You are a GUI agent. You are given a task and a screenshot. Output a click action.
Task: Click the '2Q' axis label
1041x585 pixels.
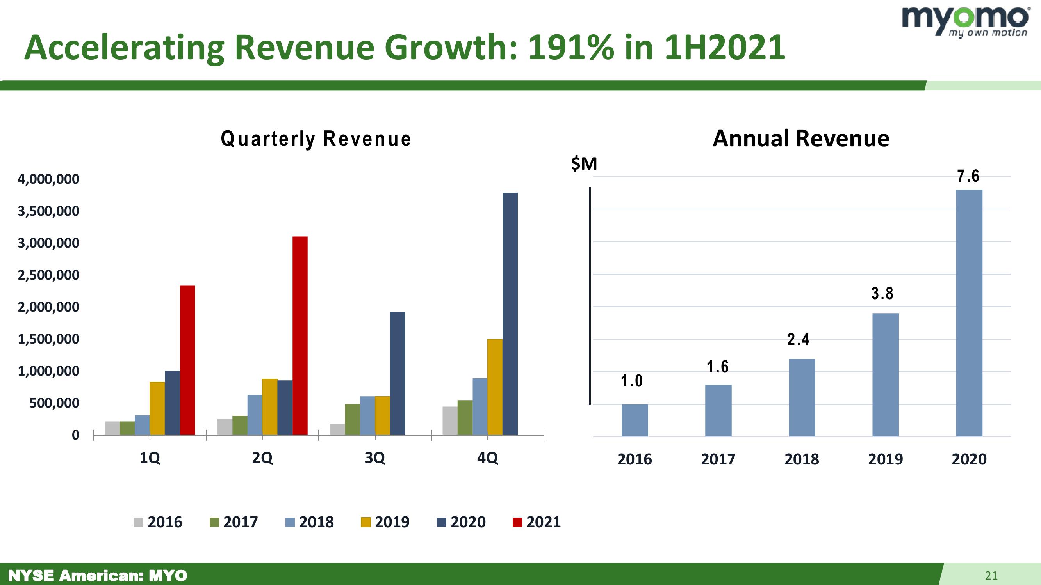pyautogui.click(x=262, y=458)
